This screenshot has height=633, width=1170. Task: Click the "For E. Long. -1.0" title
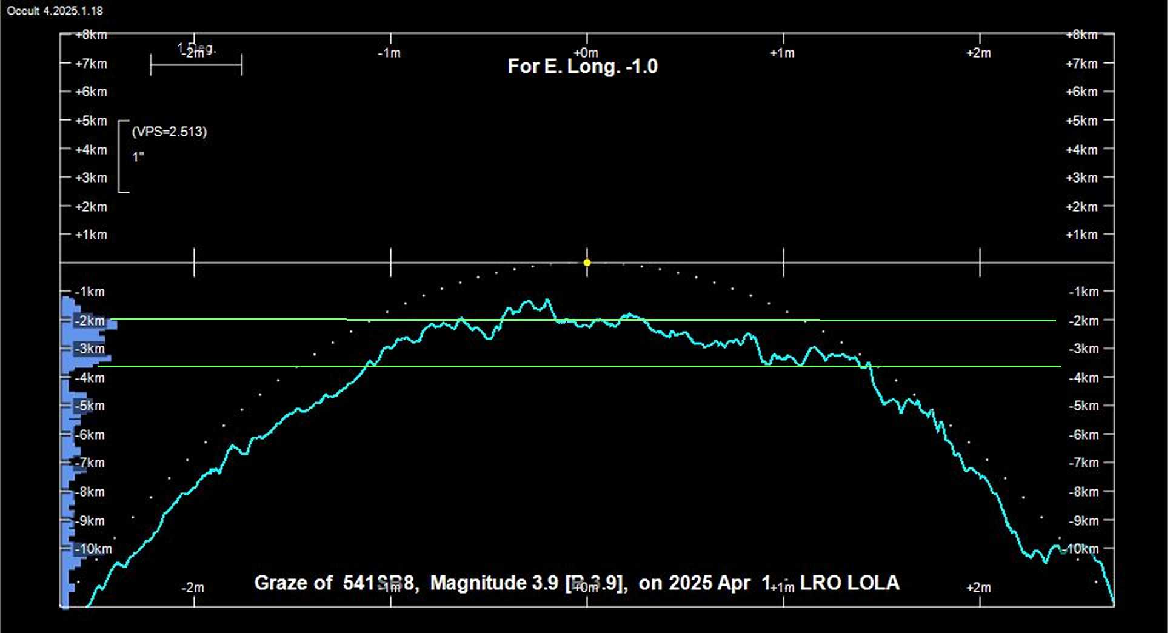tap(582, 66)
